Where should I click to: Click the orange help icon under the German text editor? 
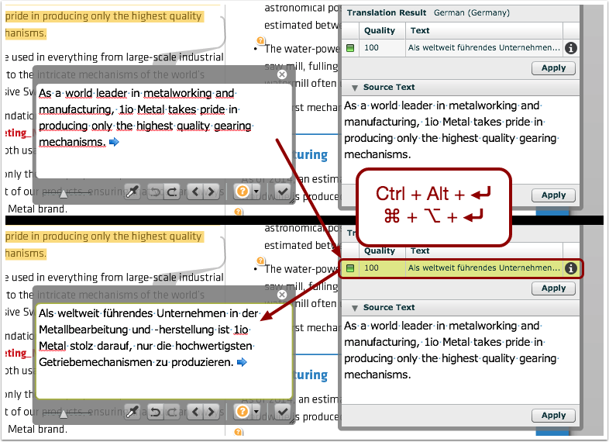243,411
